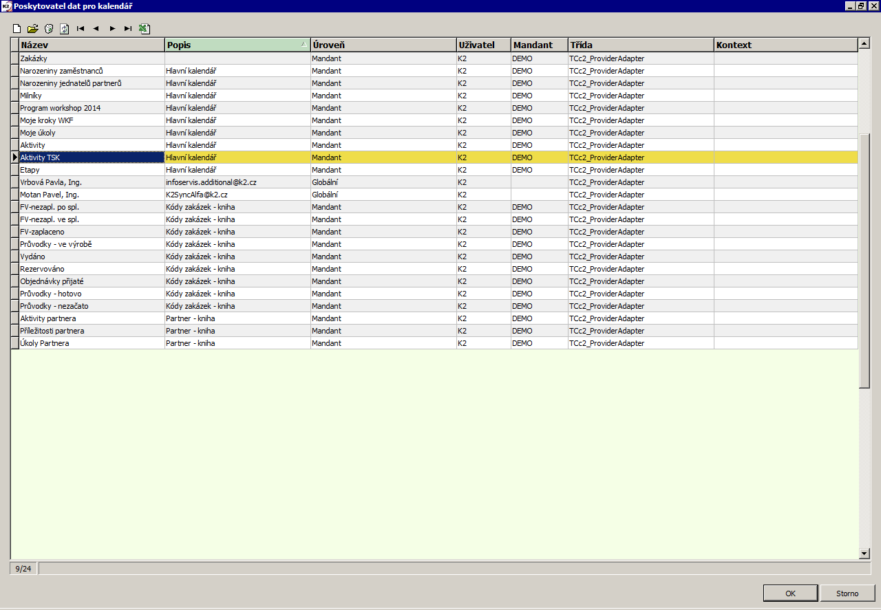Click the 9/24 record counter in status bar
Screen dimensions: 881x610
coord(23,569)
